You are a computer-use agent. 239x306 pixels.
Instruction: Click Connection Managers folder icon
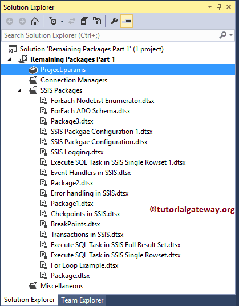coord(33,80)
